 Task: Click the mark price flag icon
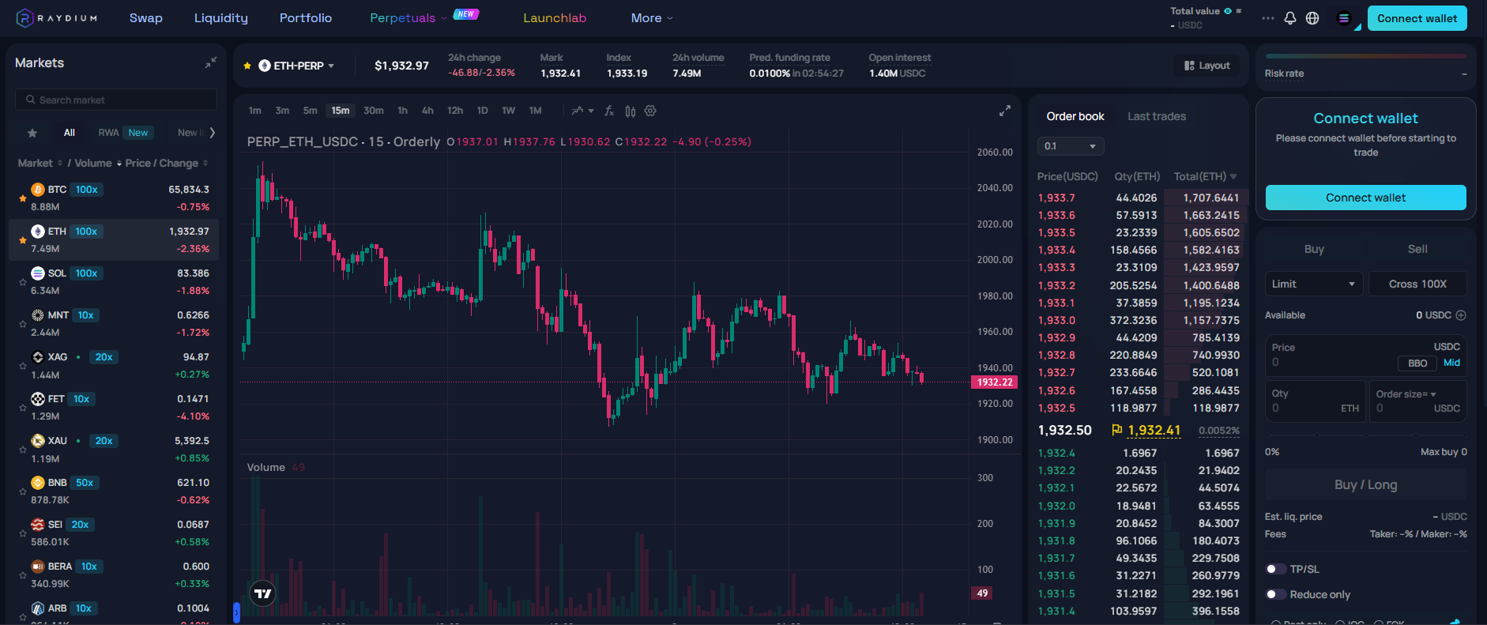click(1117, 430)
